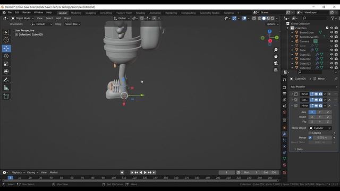
Task: Jump to the timeline end frame
Action: tap(154, 172)
